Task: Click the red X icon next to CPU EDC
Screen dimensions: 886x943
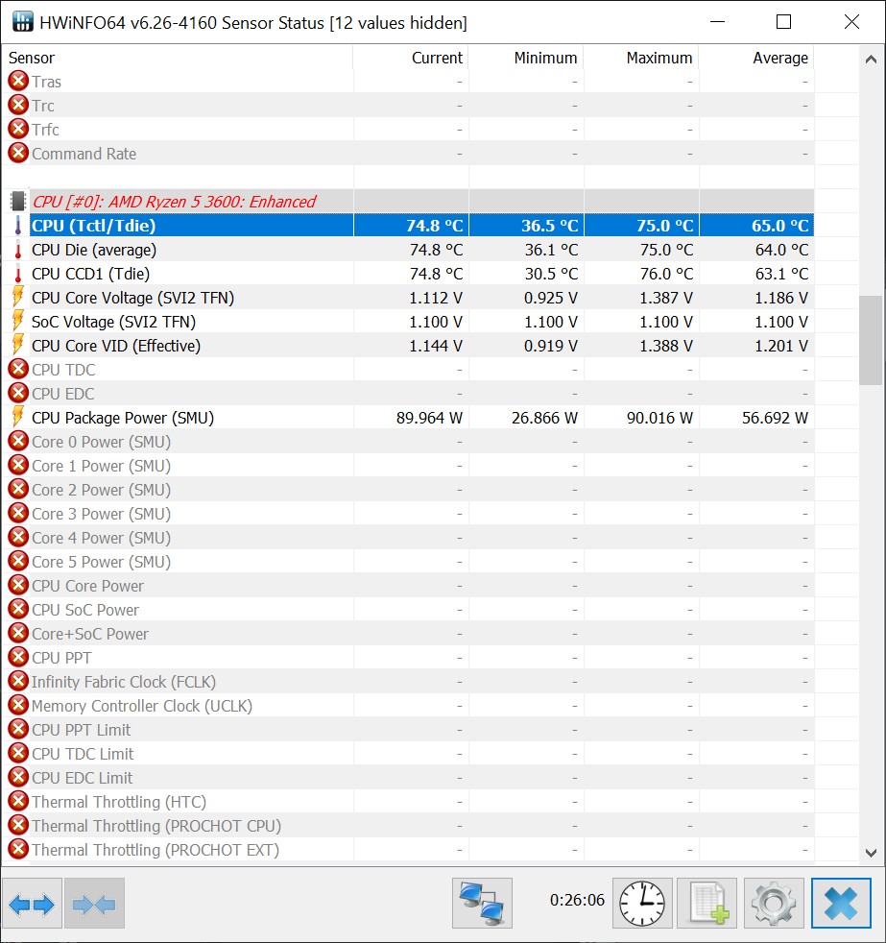Action: [18, 393]
